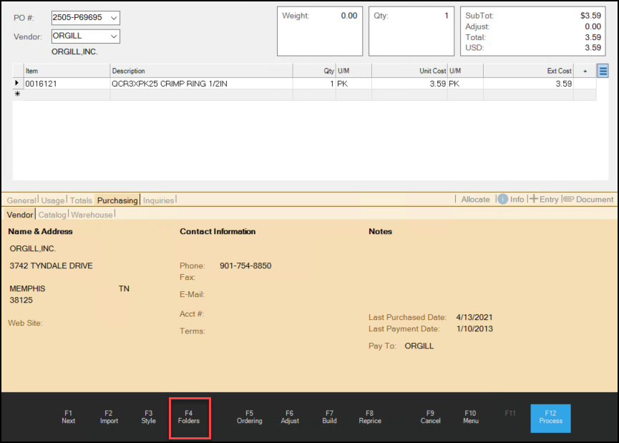Image resolution: width=619 pixels, height=443 pixels.
Task: Select the Catalog sub-tab
Action: point(52,215)
